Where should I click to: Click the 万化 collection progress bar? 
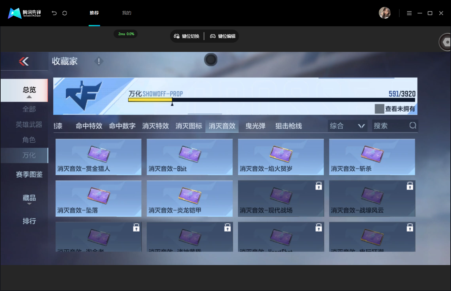click(x=271, y=100)
